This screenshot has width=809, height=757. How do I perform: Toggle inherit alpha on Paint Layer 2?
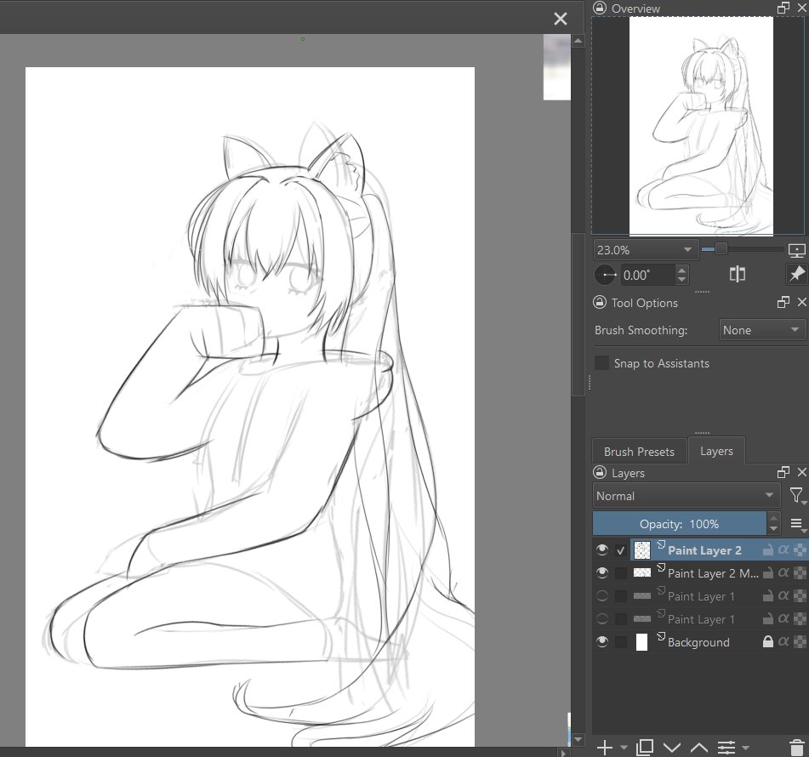[783, 550]
